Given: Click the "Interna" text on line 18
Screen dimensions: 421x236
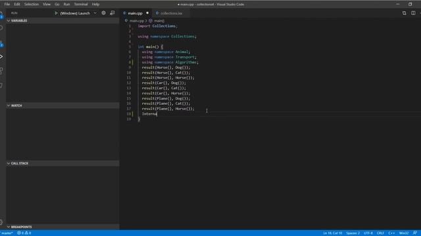Looking at the screenshot, I should tap(149, 114).
